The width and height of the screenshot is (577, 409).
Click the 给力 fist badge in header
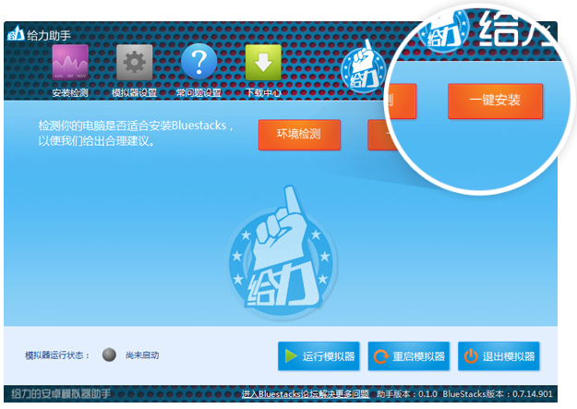tap(363, 68)
